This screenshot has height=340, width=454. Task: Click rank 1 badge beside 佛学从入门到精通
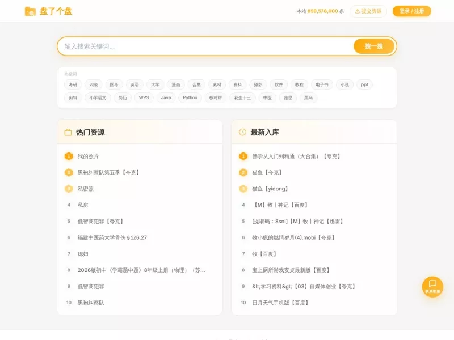point(243,156)
